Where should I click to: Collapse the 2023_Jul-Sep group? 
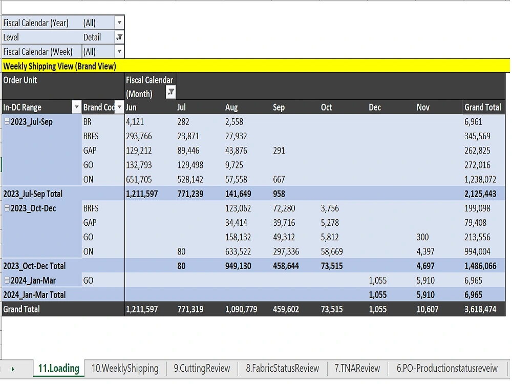[7, 122]
